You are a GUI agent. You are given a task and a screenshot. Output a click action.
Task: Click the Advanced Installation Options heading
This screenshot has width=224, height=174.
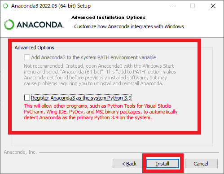click(109, 17)
